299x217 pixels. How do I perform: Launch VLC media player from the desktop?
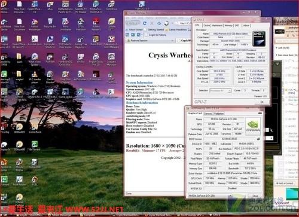coord(35,77)
